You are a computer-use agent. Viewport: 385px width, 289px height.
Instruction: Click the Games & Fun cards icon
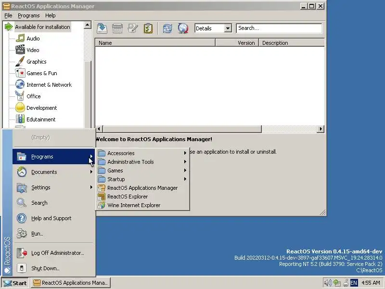[x=20, y=73]
